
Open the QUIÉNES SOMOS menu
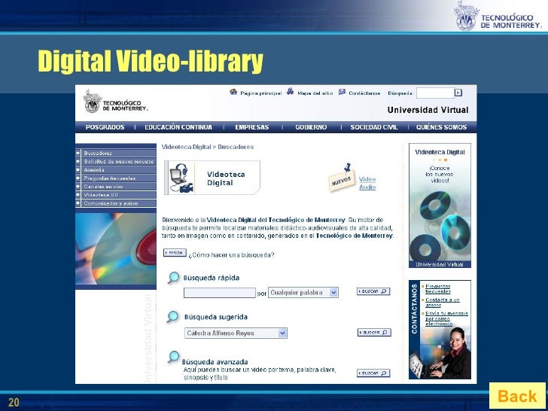(x=441, y=127)
